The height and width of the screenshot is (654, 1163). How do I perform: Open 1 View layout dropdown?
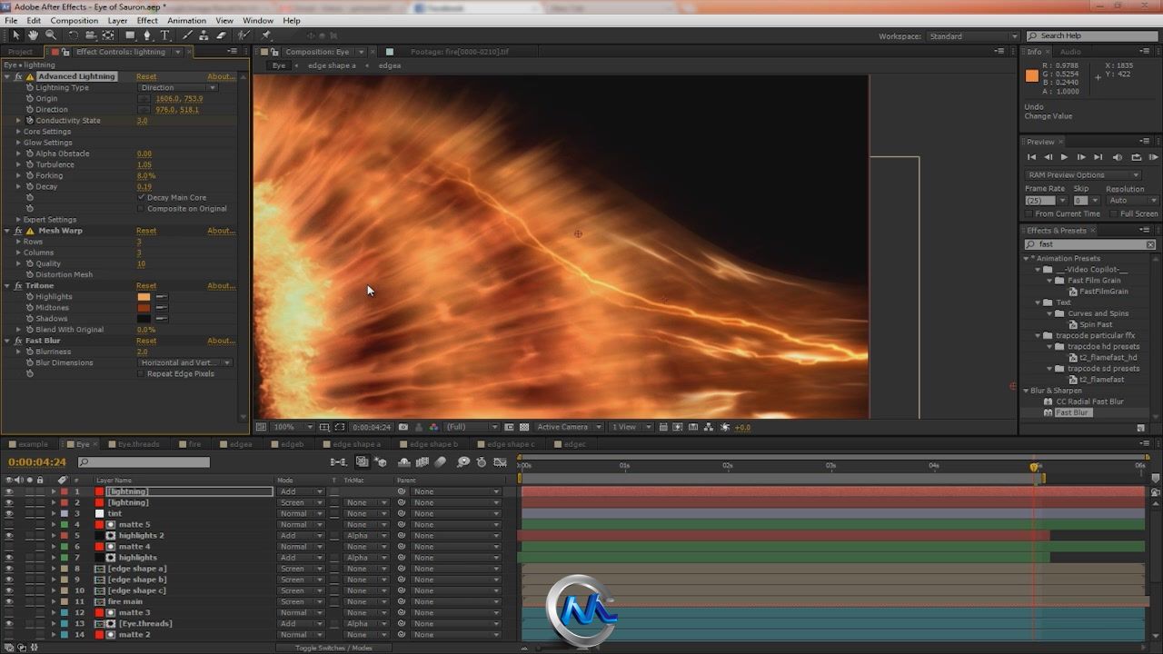click(630, 427)
